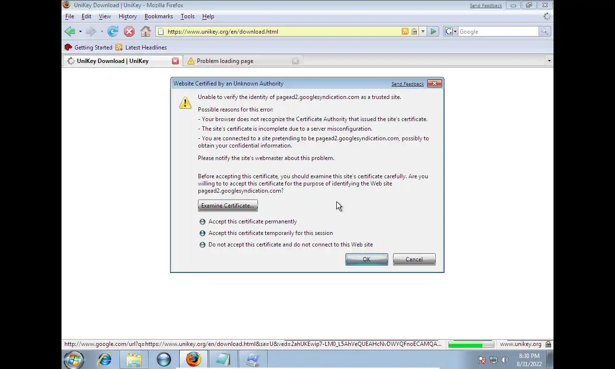
Task: Open the last pinned taskbar program
Action: point(253,359)
